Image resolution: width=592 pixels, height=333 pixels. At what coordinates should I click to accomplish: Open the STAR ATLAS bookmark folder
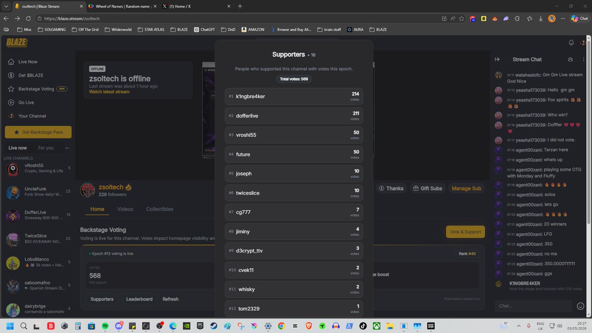click(151, 30)
